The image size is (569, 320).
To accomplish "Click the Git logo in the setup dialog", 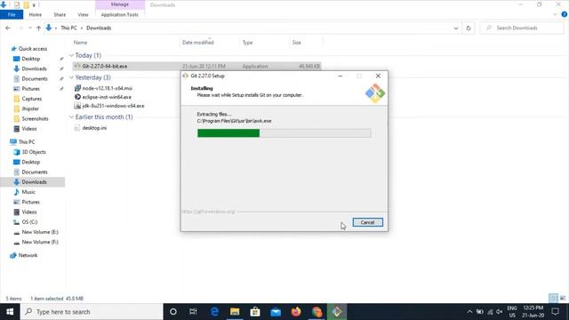I will click(375, 93).
